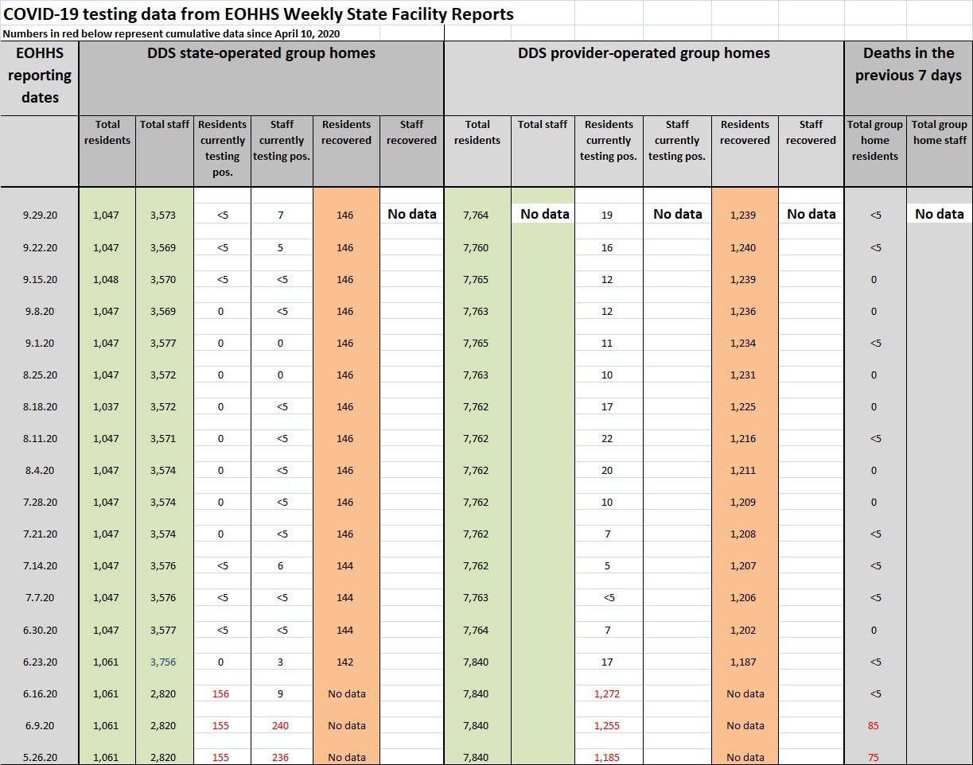Select the 'DDS provider-operated group homes' header
This screenshot has width=973, height=765.
coord(644,54)
